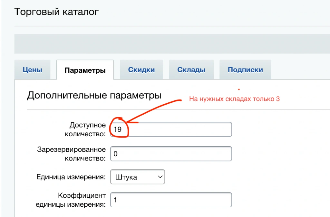Viewport: 330px width, 217px height.
Task: Click the Коэффициент единицы измерения field
Action: (171, 200)
